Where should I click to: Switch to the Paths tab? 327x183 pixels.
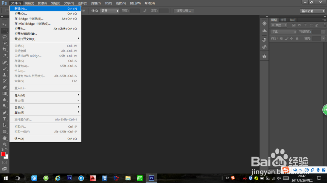pyautogui.click(x=293, y=20)
